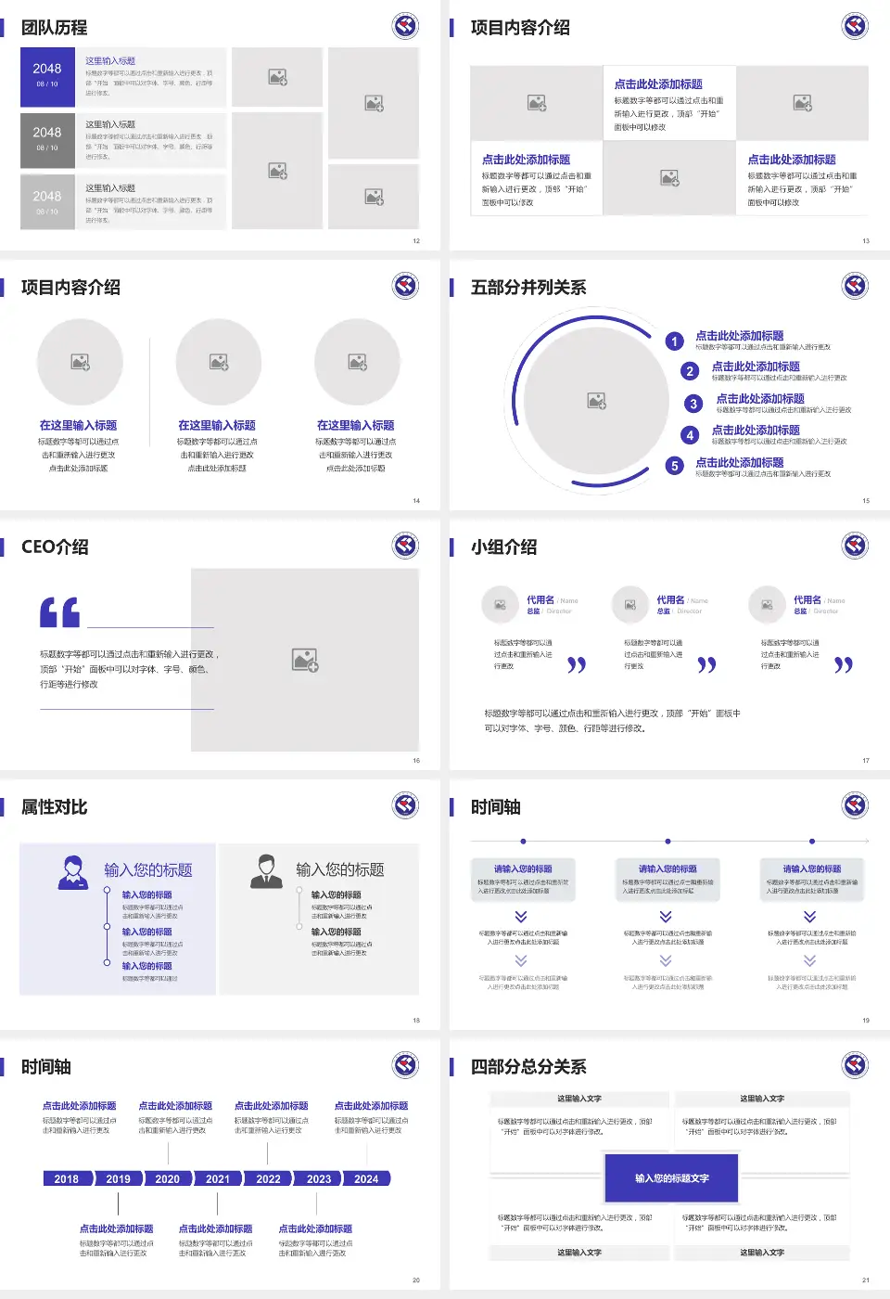Click the upper double-chevron in the middle timeline column
This screenshot has width=890, height=1299.
click(x=666, y=916)
